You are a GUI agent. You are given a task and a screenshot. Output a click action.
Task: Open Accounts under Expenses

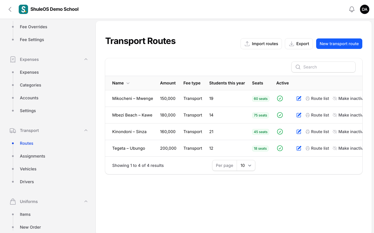[29, 98]
